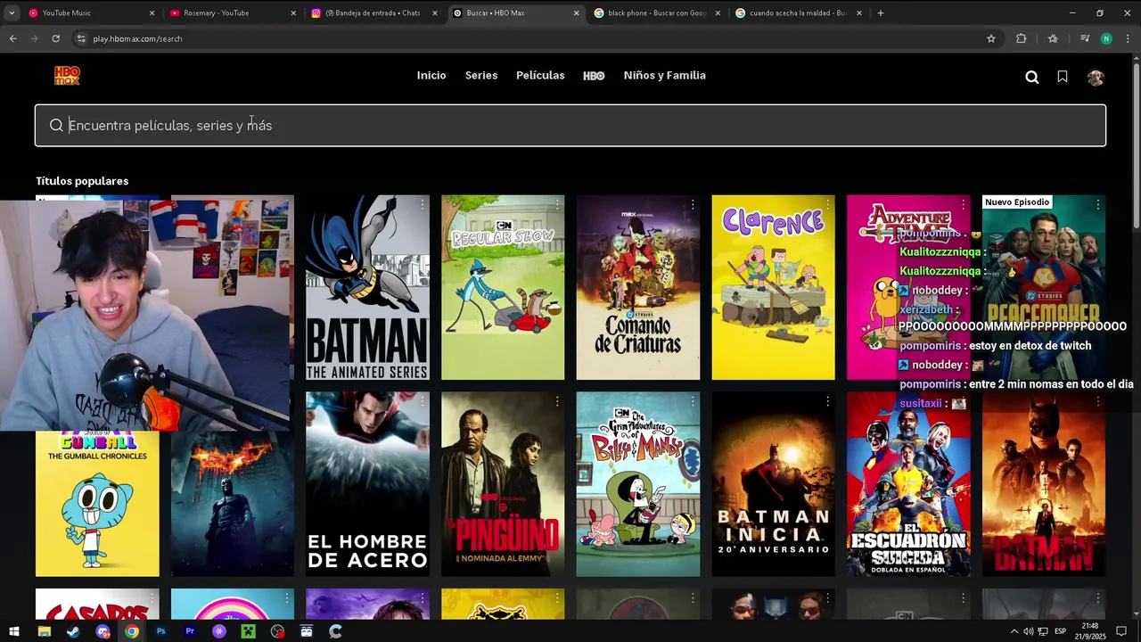The height and width of the screenshot is (642, 1141).
Task: Open the profile avatar in HBO Max header
Action: (x=1096, y=77)
